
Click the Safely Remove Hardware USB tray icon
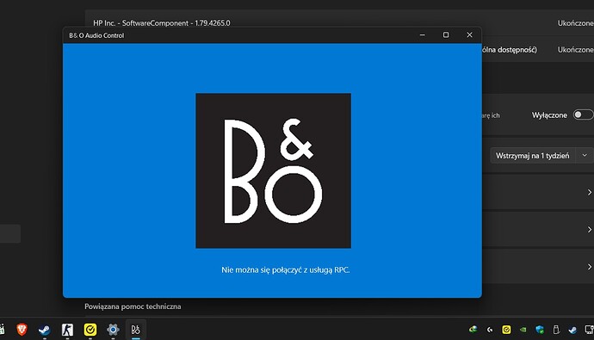pos(556,330)
